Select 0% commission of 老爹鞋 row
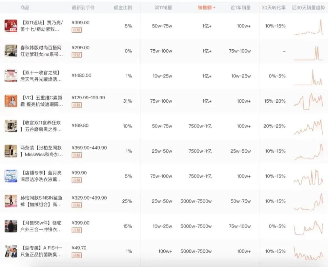The image size is (328, 267). click(x=128, y=51)
